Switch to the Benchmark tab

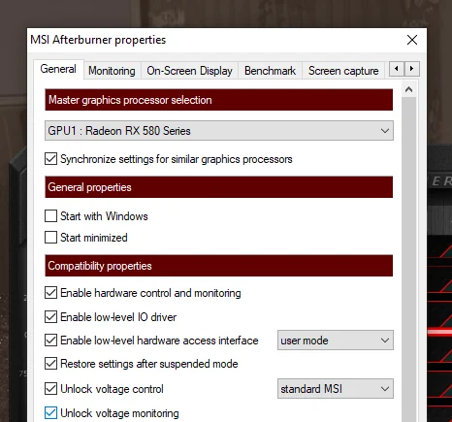270,71
